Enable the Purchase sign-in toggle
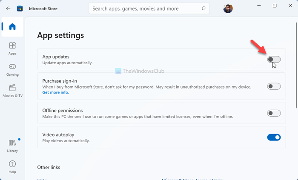 click(274, 86)
